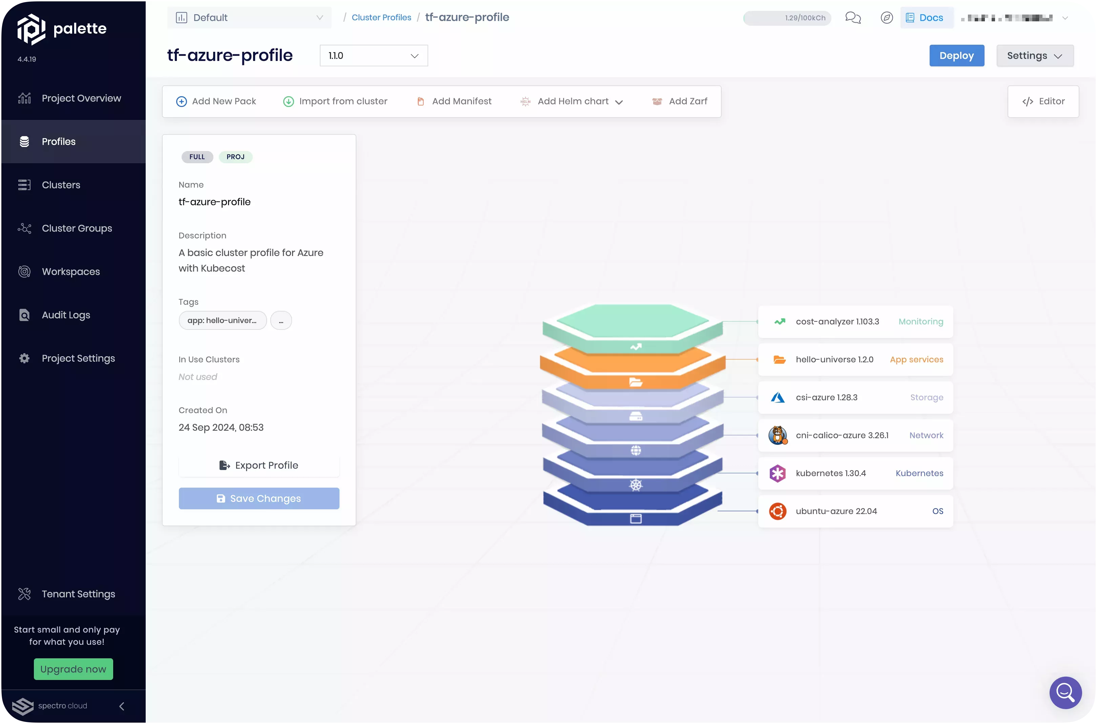The height and width of the screenshot is (724, 1097).
Task: Click the Deploy button
Action: coord(957,56)
